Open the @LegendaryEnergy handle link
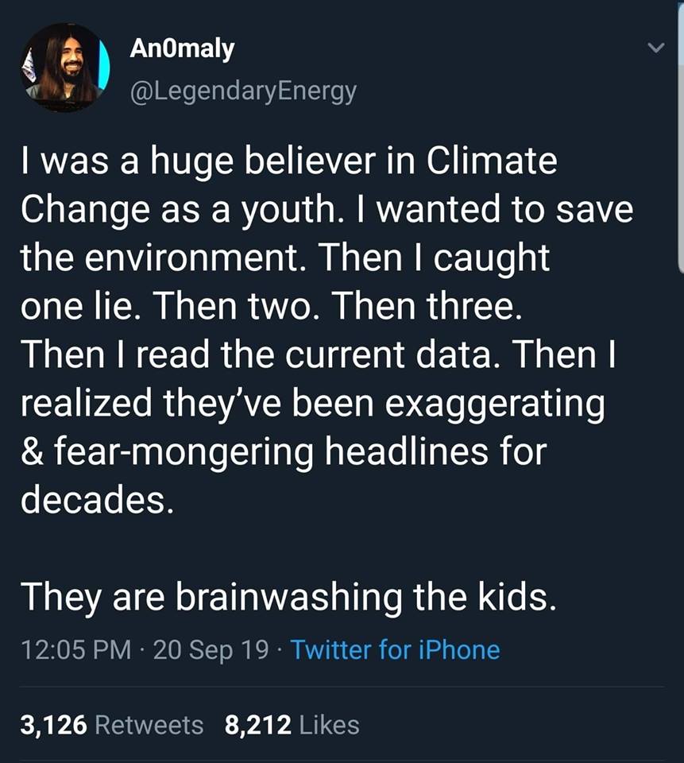 242,91
